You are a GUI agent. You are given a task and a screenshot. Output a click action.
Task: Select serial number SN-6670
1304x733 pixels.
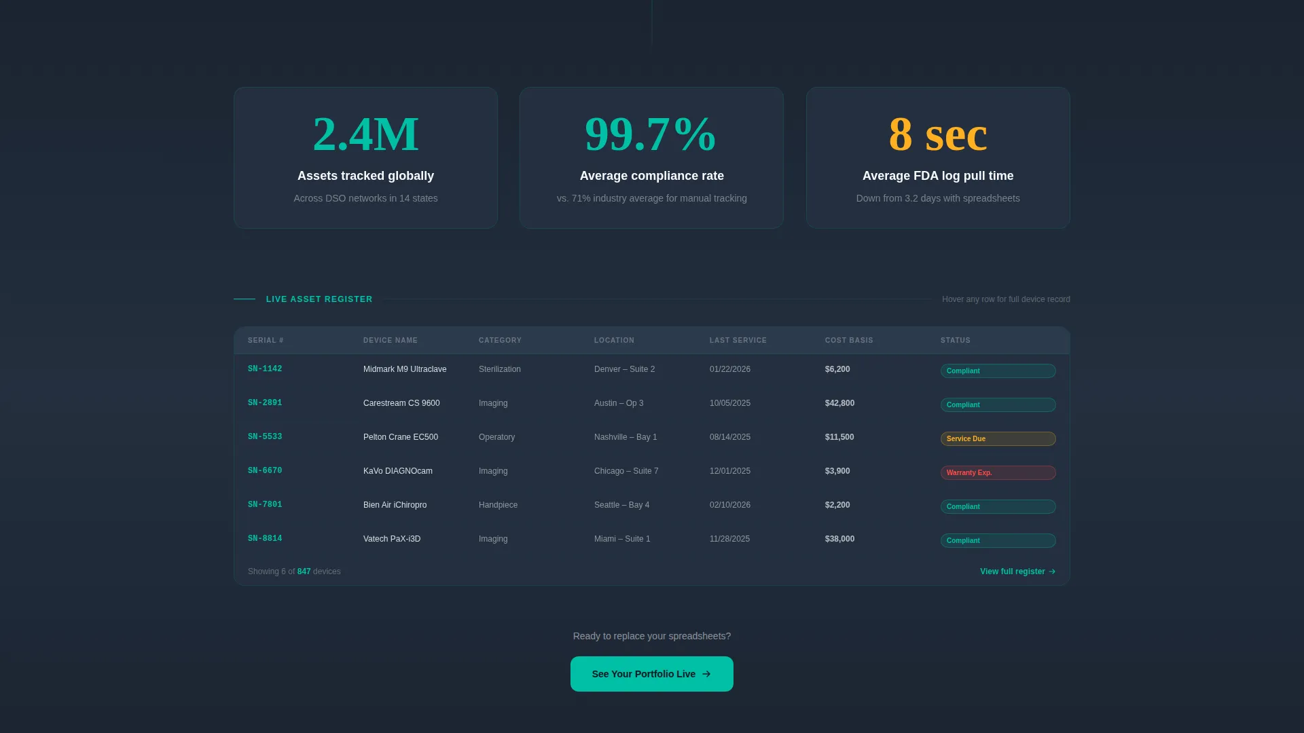265,471
